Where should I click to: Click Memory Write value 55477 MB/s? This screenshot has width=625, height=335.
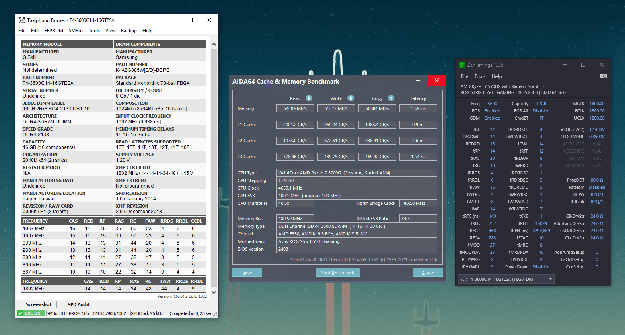(x=336, y=108)
